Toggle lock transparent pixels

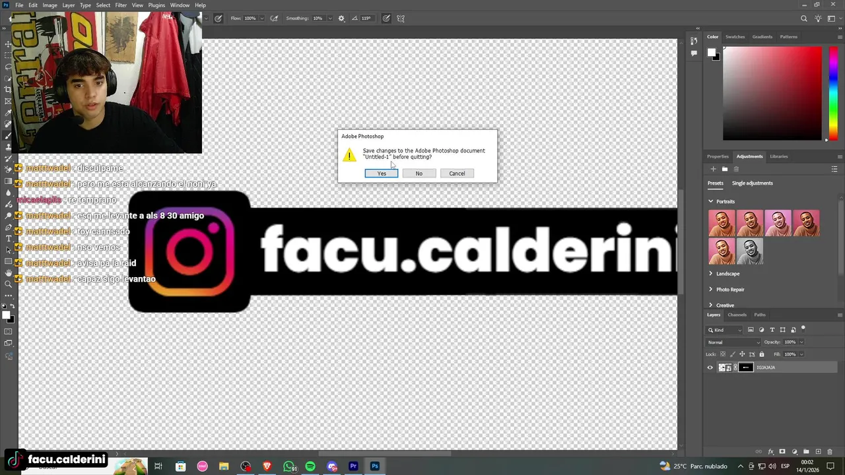pyautogui.click(x=723, y=354)
